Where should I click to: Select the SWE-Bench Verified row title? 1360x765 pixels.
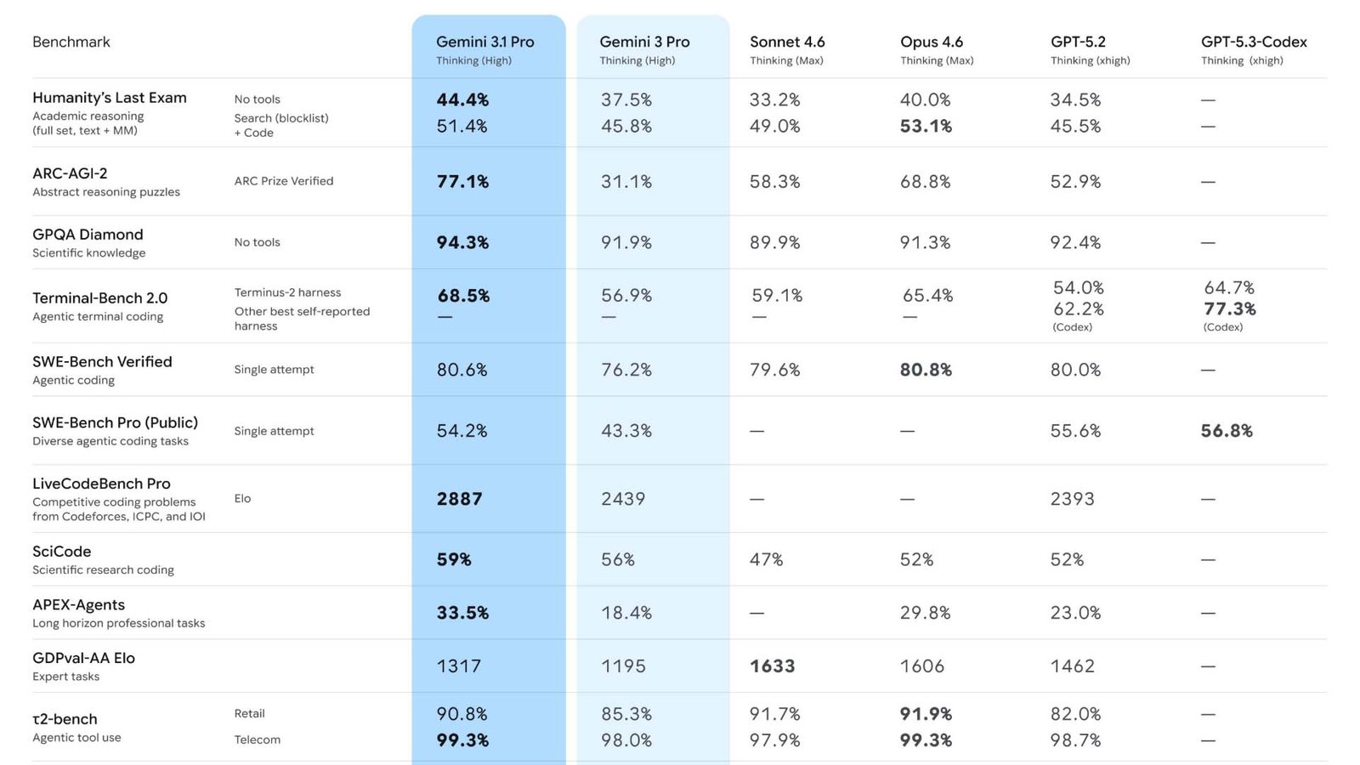point(102,362)
